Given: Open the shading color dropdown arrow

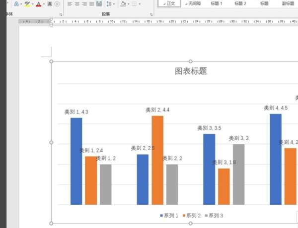Looking at the screenshot, I should pos(129,4).
